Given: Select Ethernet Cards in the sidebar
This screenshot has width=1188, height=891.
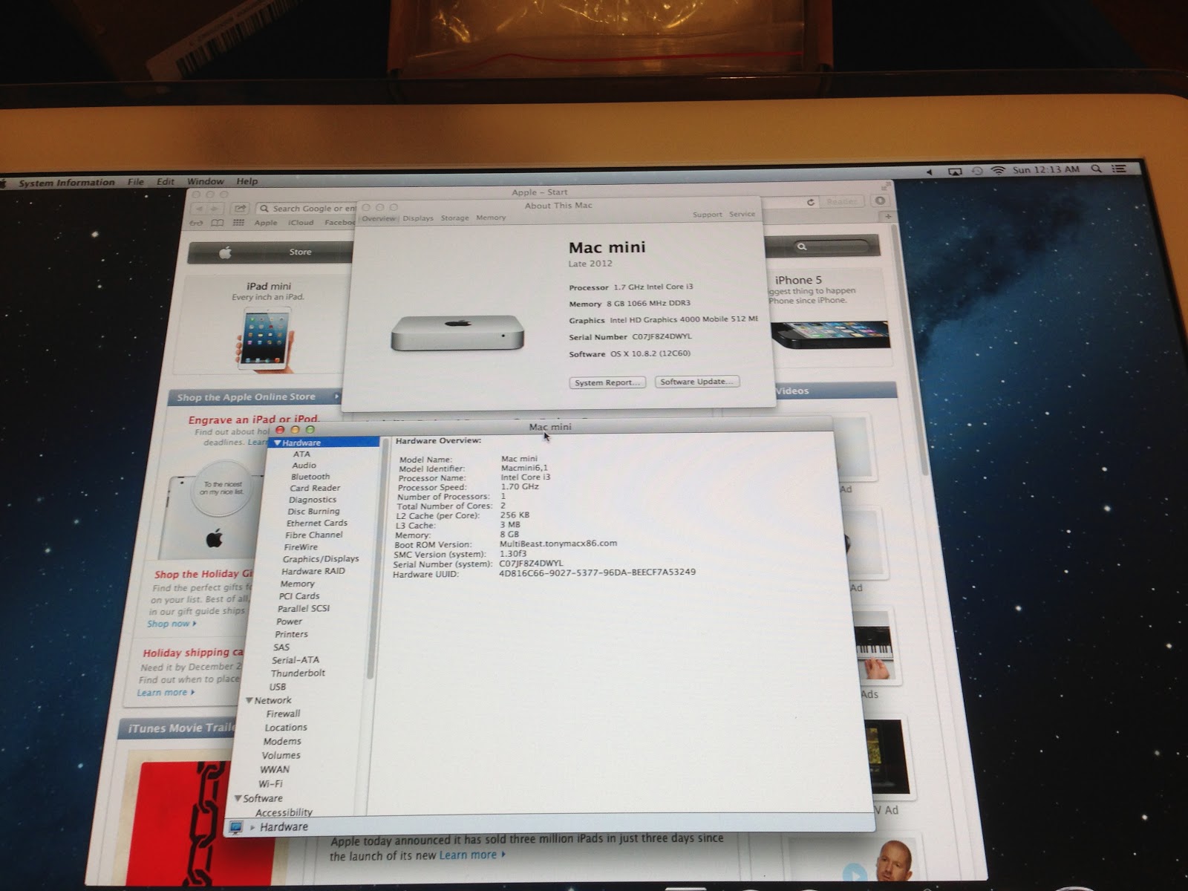Looking at the screenshot, I should pos(317,523).
